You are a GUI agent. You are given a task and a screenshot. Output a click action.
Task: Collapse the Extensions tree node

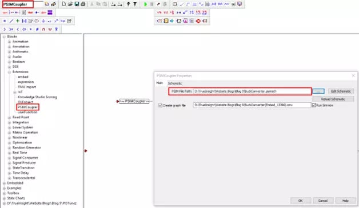pos(9,72)
